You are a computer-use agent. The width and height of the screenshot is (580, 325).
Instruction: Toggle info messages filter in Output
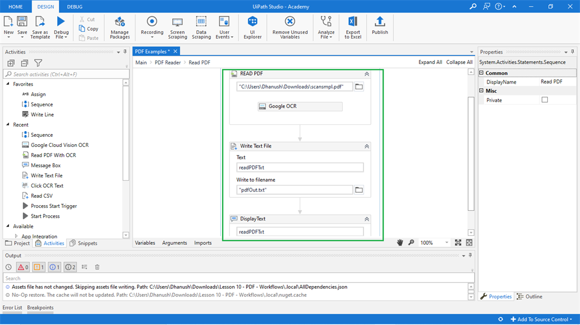54,267
